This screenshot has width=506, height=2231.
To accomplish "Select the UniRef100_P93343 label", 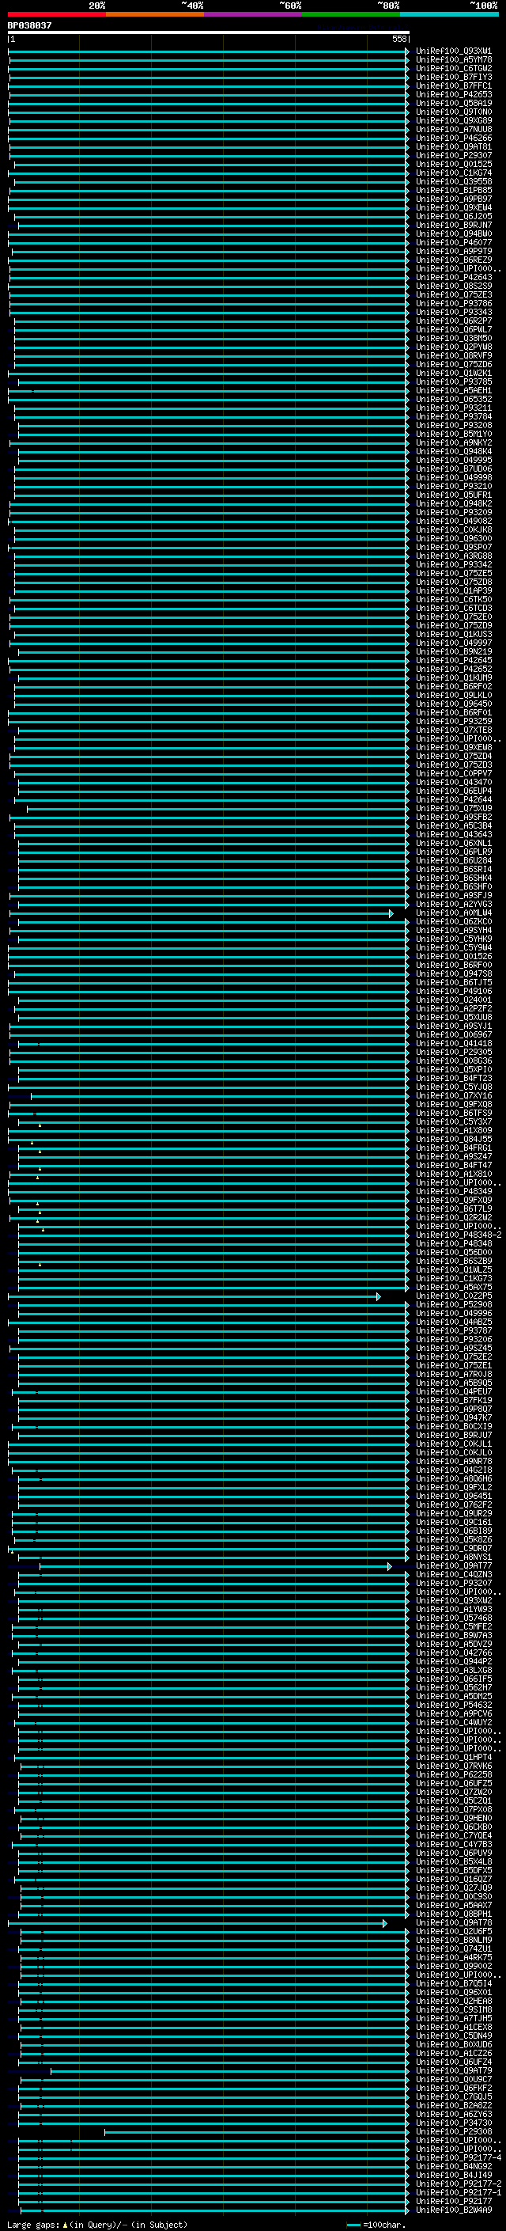I will point(454,312).
